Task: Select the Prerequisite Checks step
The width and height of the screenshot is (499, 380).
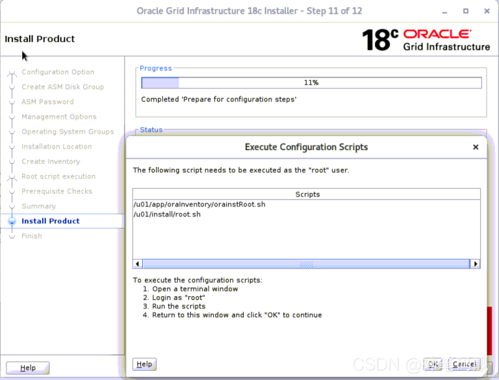Action: click(57, 192)
